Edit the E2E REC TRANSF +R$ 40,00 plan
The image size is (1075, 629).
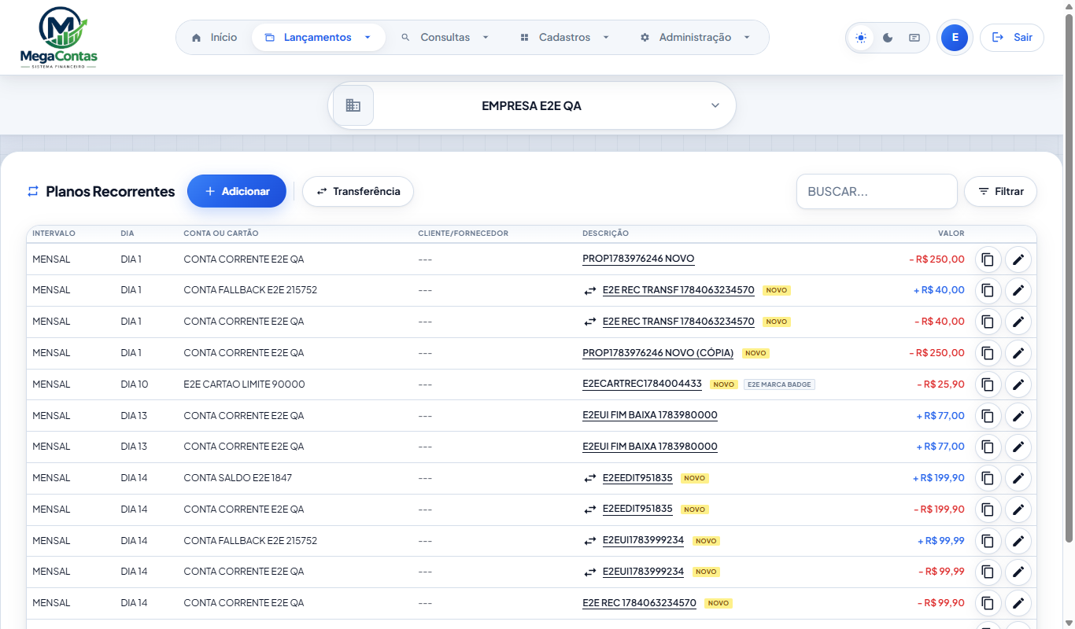click(x=1018, y=291)
